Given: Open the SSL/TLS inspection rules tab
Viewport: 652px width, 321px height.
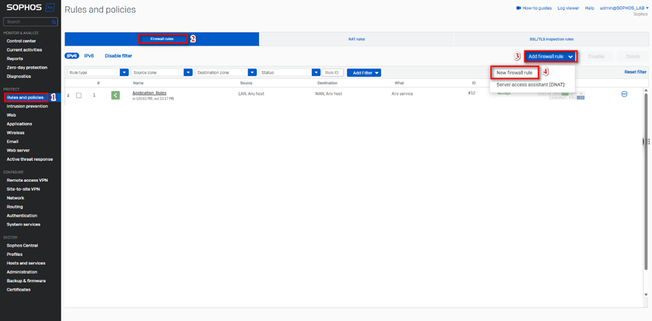Looking at the screenshot, I should tap(551, 39).
